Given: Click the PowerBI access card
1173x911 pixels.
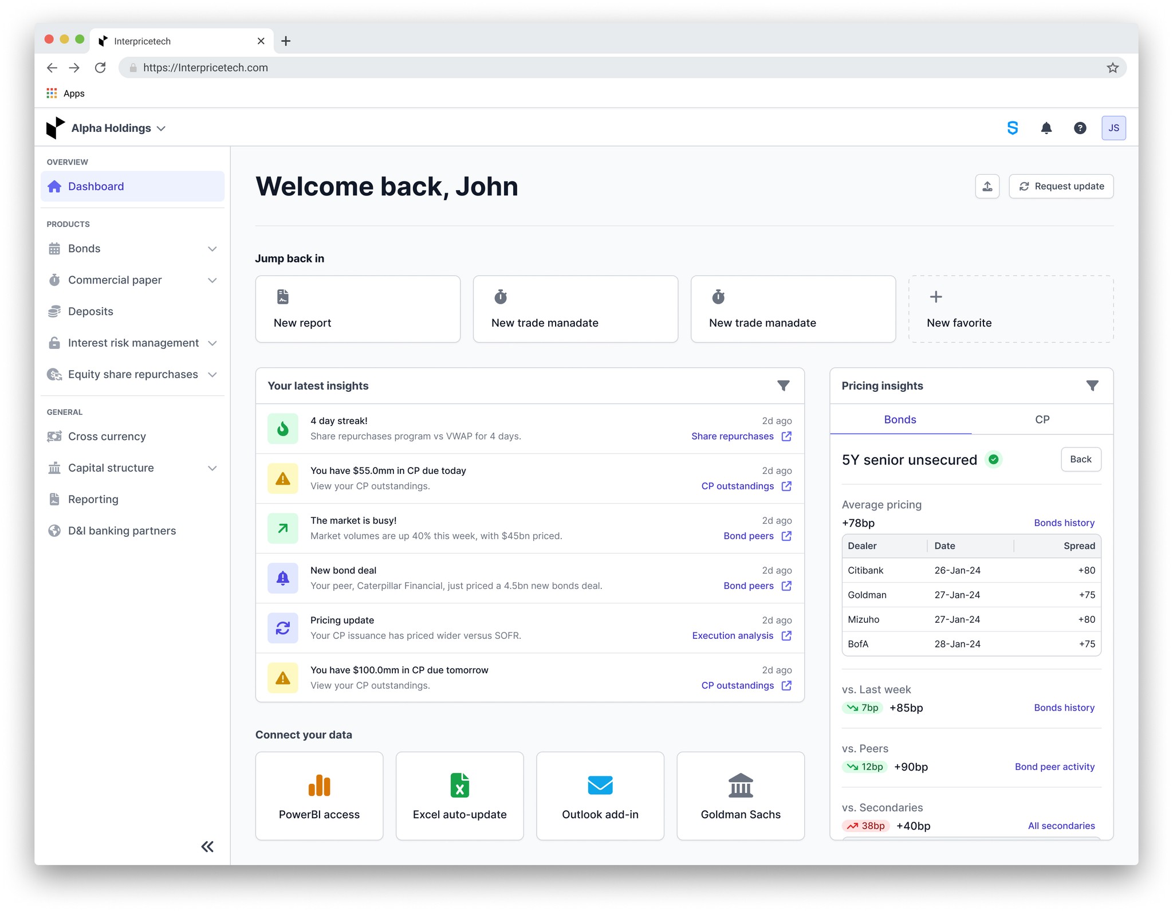Looking at the screenshot, I should click(x=319, y=796).
